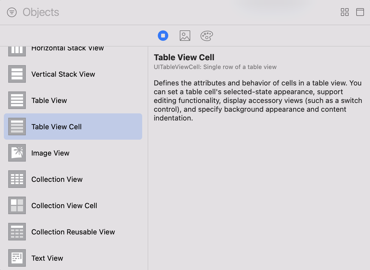Click the Table View Cell icon
Screen dimensions: 370x270
point(17,127)
